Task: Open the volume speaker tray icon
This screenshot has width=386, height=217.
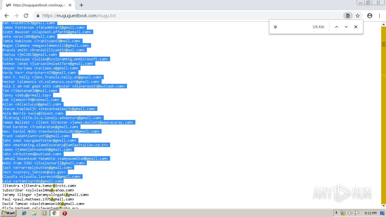Action: tap(350, 213)
